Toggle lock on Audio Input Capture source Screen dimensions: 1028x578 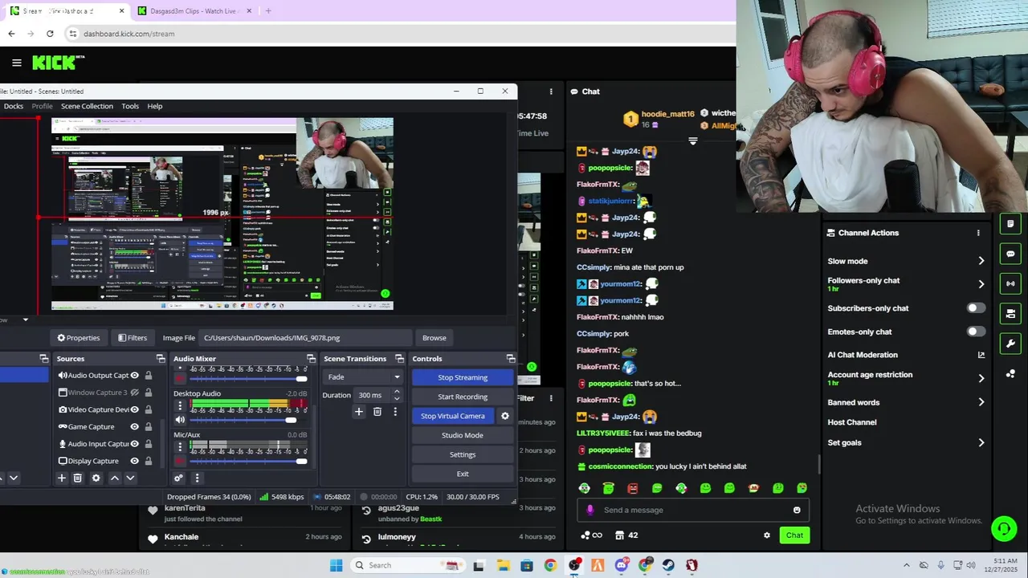point(148,444)
